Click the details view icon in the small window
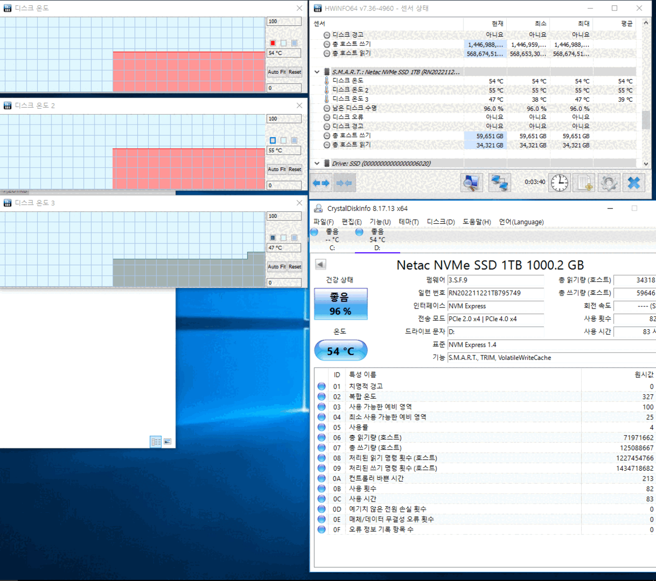The height and width of the screenshot is (581, 656). pyautogui.click(x=156, y=442)
